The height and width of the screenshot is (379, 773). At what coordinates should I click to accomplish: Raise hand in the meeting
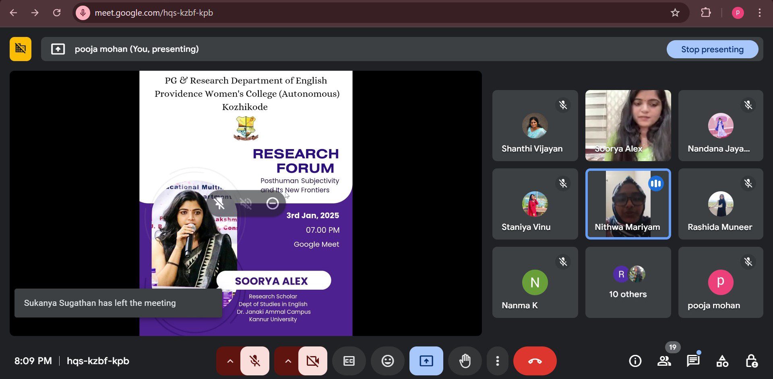tap(465, 361)
